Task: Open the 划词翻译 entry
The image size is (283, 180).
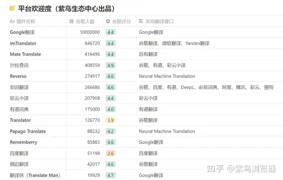Action: click(x=19, y=87)
